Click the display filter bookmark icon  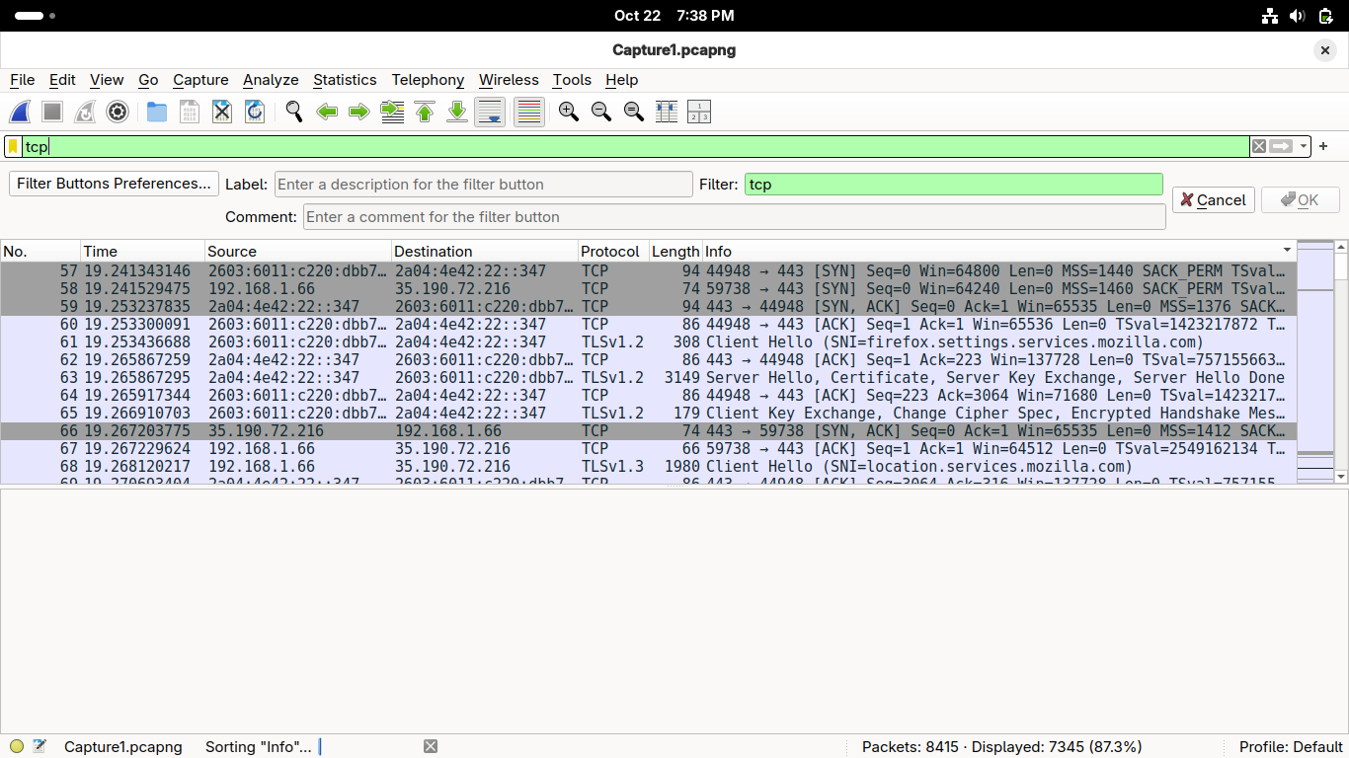pyautogui.click(x=13, y=147)
